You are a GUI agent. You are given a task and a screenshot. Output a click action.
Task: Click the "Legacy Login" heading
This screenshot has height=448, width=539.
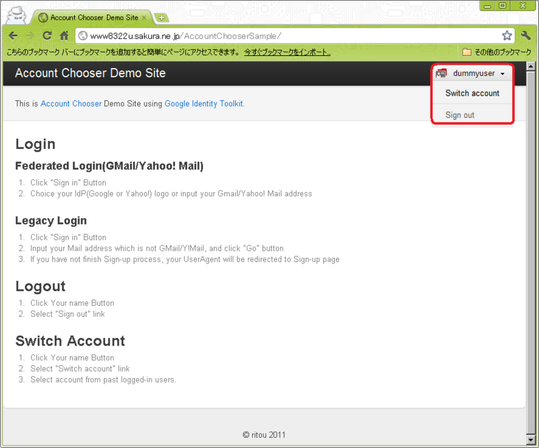point(51,221)
